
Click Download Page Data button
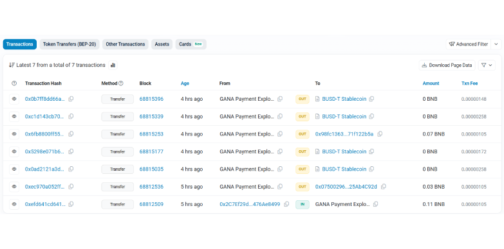[447, 65]
